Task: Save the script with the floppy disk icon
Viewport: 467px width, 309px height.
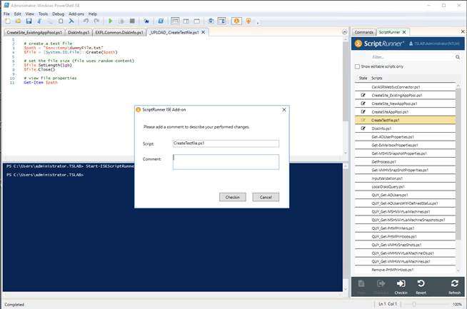Action: click(x=29, y=21)
